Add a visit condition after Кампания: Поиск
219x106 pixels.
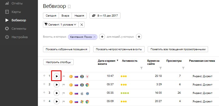coord(102,37)
